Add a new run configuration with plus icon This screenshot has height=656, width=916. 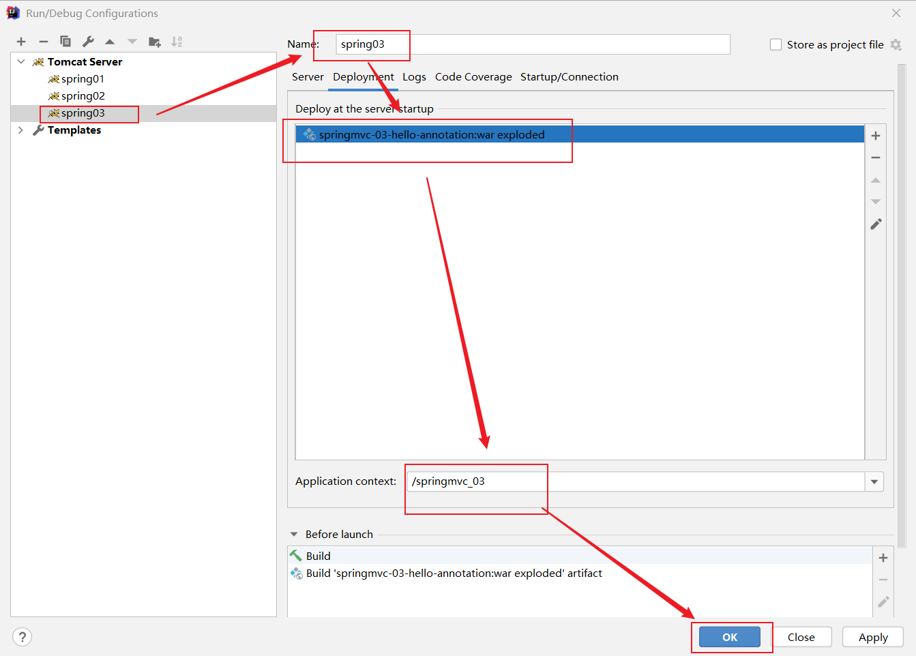tap(21, 42)
